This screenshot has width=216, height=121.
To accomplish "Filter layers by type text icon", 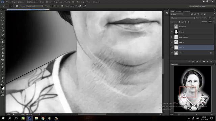I will (x=198, y=14).
